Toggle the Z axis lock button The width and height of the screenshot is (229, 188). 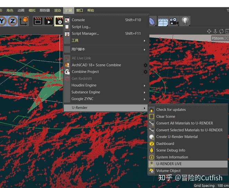tap(12, 21)
